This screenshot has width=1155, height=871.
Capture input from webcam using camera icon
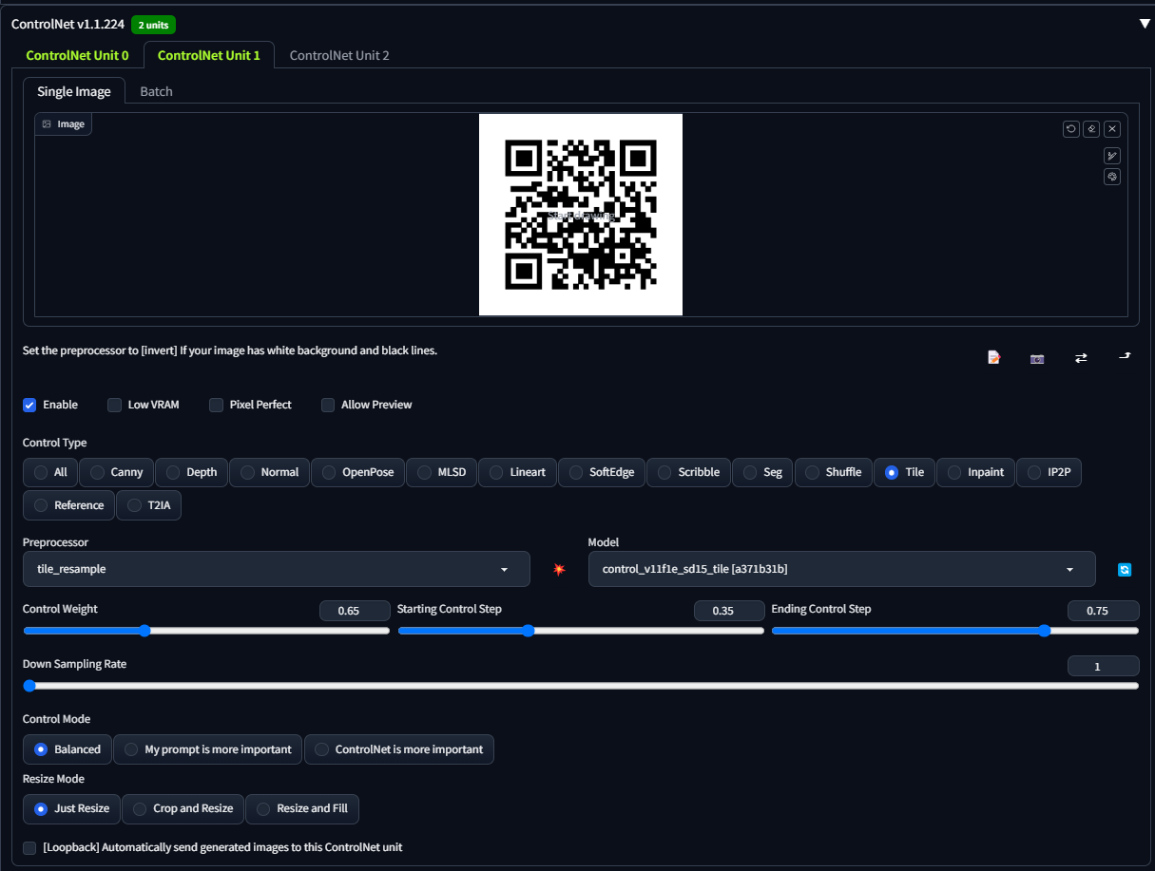[x=1036, y=358]
